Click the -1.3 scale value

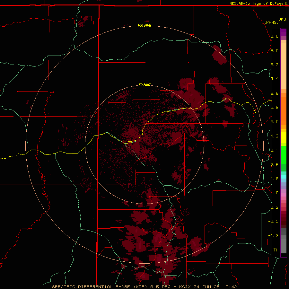(273, 236)
